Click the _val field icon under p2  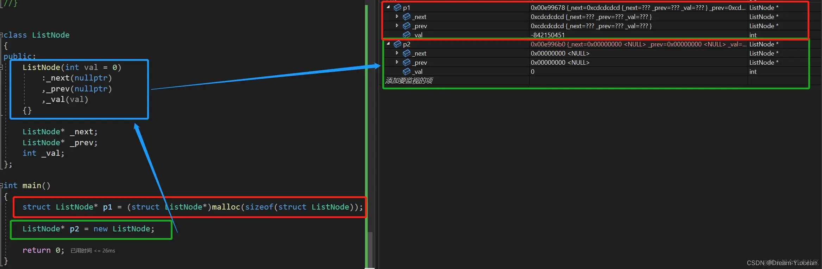click(x=407, y=71)
